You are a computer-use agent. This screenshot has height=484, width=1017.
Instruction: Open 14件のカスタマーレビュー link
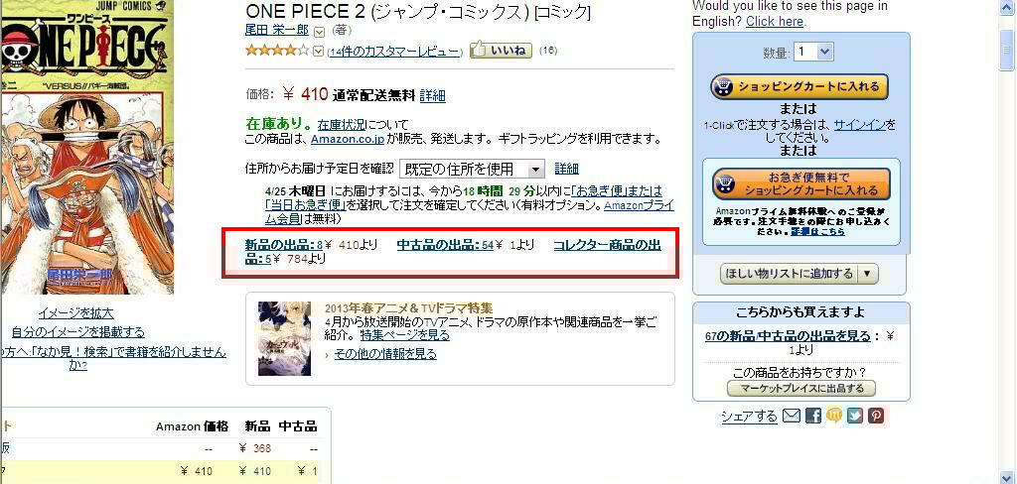[395, 52]
